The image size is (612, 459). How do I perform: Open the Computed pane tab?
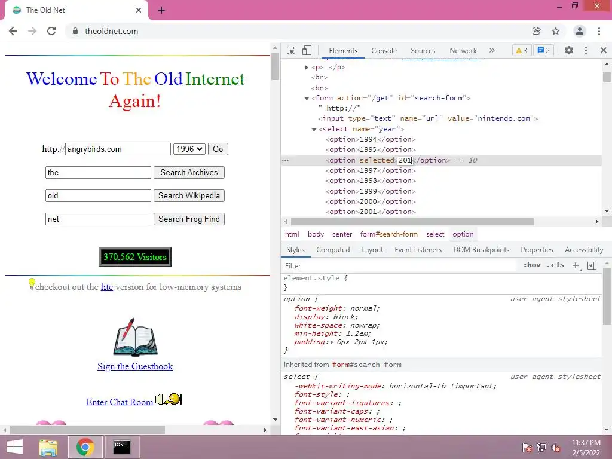(333, 250)
